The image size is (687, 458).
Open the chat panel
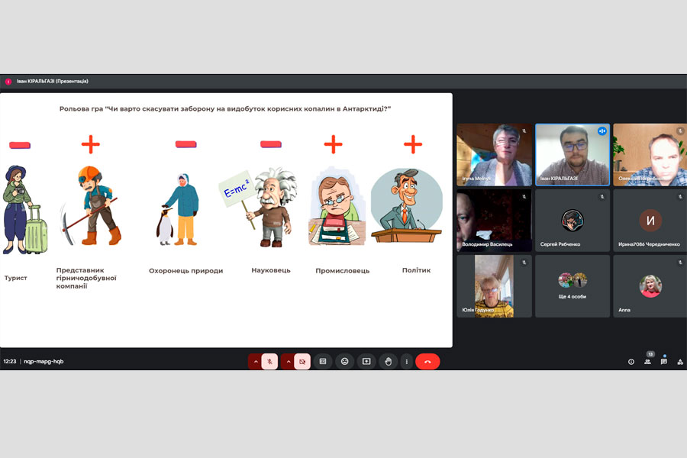coord(664,362)
